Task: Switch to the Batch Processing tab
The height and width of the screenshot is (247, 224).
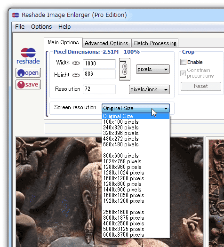Action: click(155, 43)
